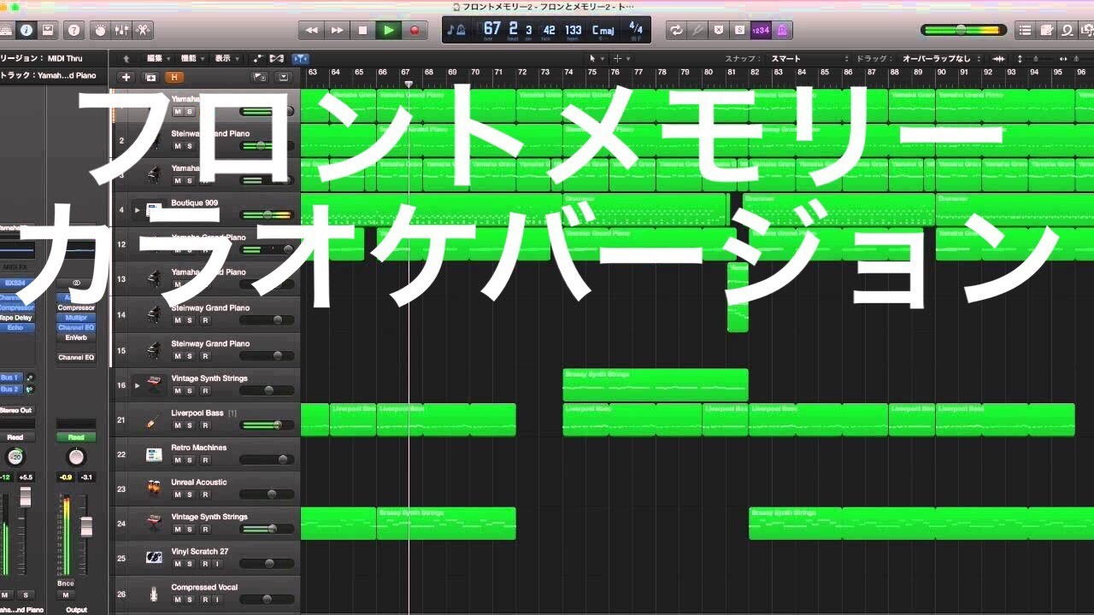The height and width of the screenshot is (615, 1094).
Task: Click the Duplicate Track button
Action: pos(150,77)
